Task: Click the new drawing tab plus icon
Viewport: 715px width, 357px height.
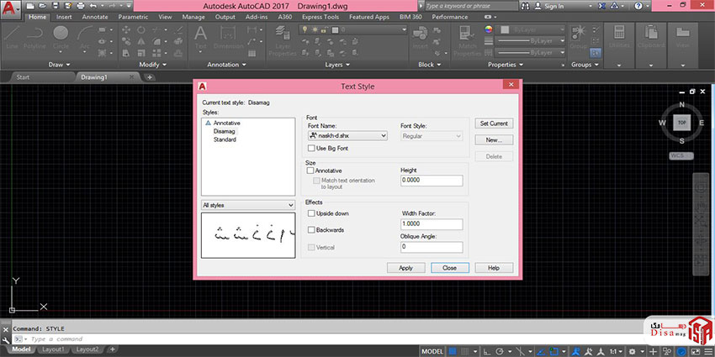Action: (x=150, y=77)
